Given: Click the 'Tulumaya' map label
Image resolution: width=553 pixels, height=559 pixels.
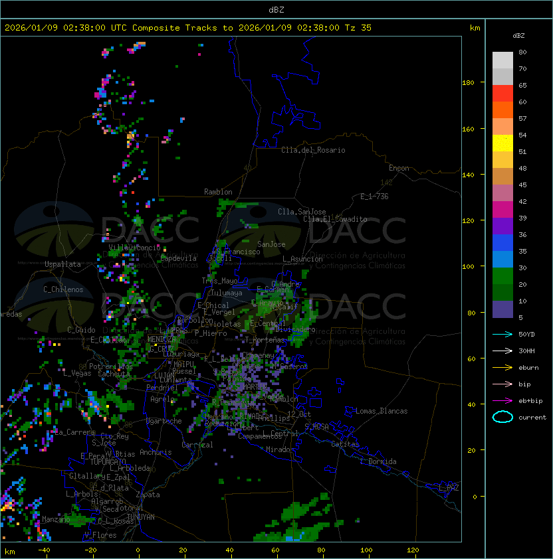Looking at the screenshot, I should [227, 293].
